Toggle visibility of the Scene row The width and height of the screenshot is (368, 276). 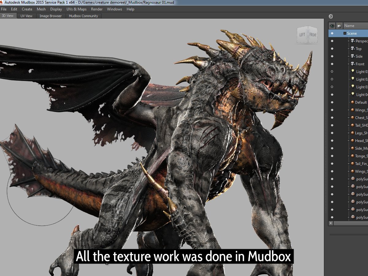coord(332,33)
